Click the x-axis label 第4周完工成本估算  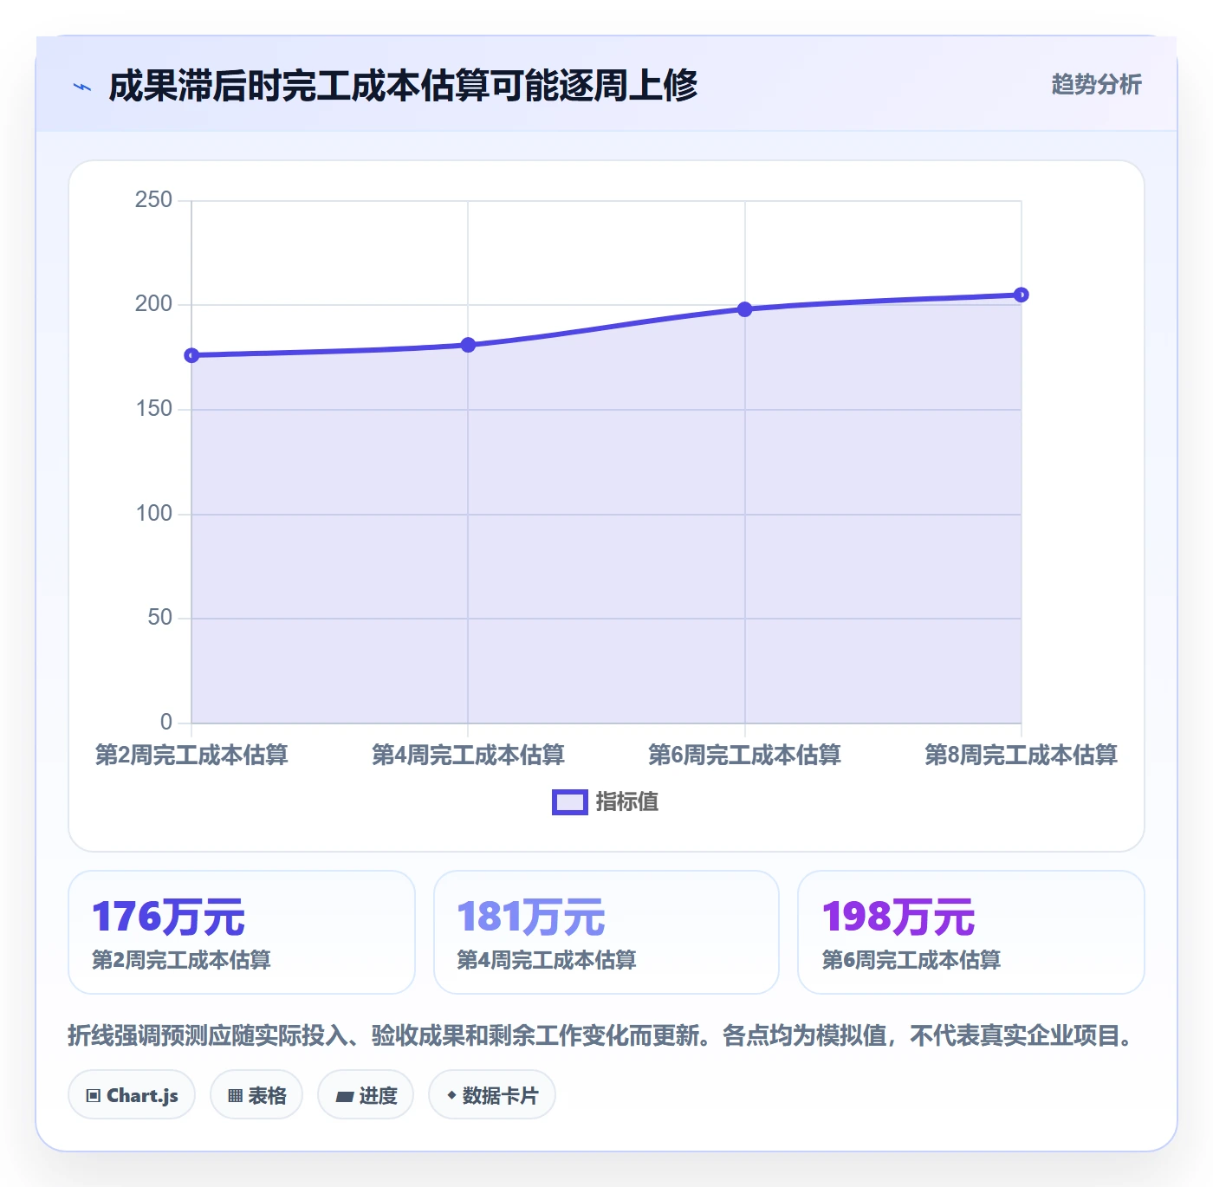coord(468,756)
